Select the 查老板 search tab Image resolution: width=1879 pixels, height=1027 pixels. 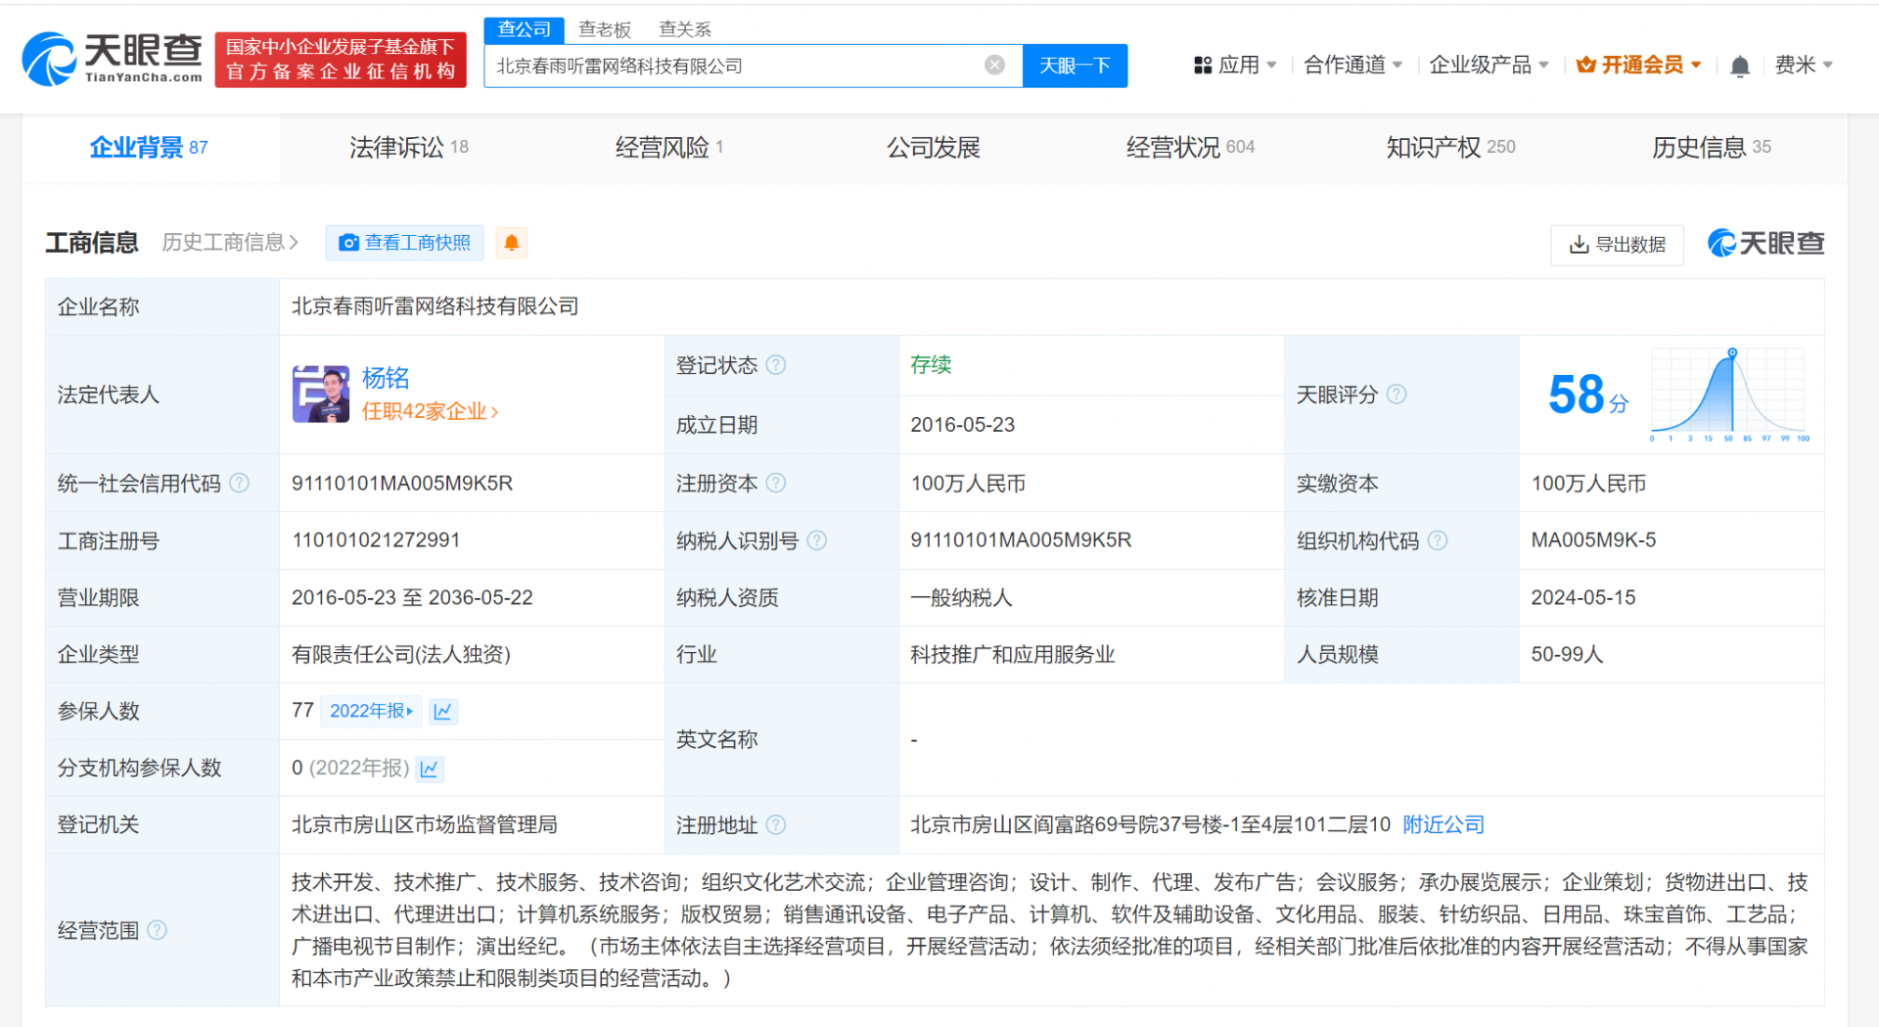pyautogui.click(x=605, y=29)
